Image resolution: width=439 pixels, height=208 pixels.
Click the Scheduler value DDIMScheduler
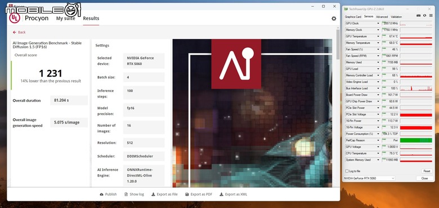pos(144,156)
